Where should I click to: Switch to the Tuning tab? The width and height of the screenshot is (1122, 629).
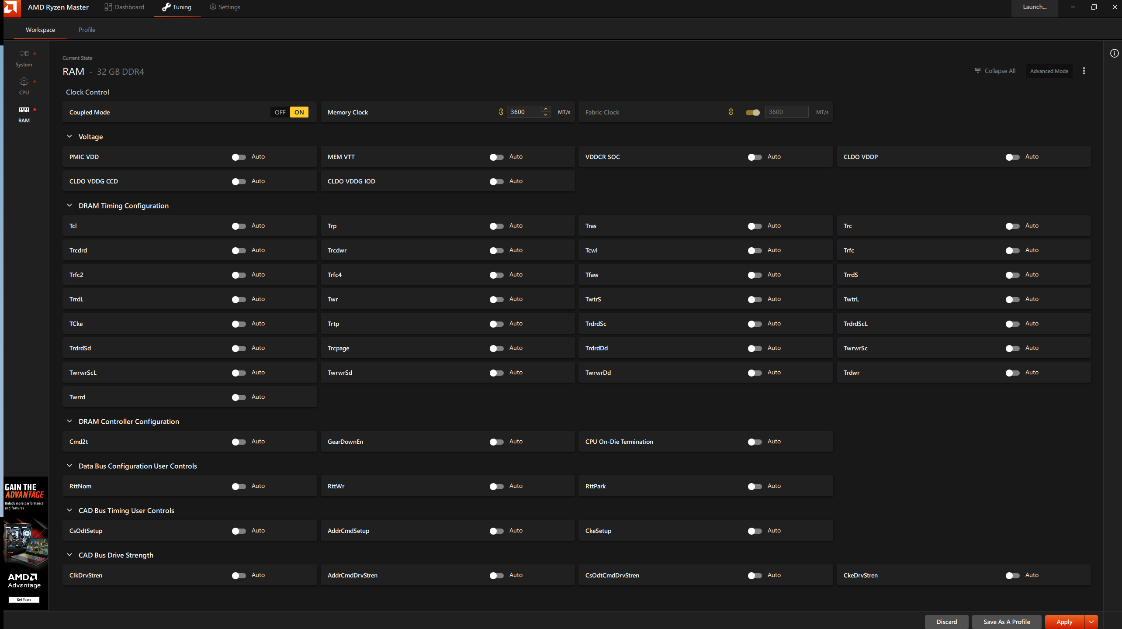(177, 7)
